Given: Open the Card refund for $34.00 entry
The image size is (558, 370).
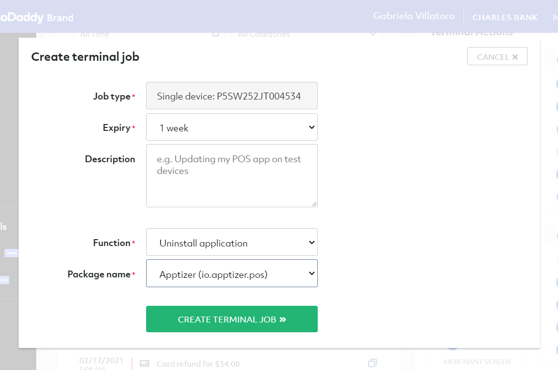Looking at the screenshot, I should pyautogui.click(x=198, y=364).
